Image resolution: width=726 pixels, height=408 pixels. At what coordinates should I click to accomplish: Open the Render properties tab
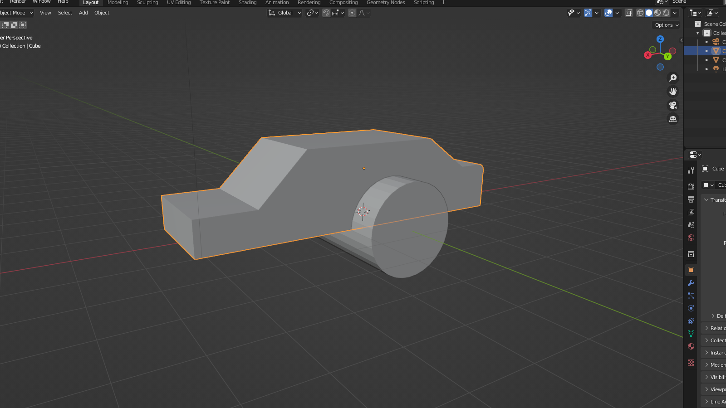click(691, 186)
